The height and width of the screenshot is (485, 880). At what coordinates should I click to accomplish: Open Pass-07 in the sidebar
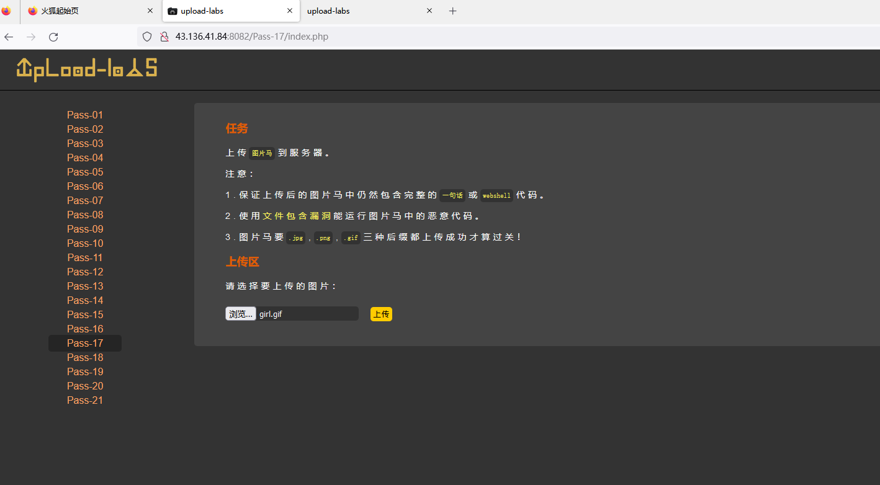(x=85, y=200)
